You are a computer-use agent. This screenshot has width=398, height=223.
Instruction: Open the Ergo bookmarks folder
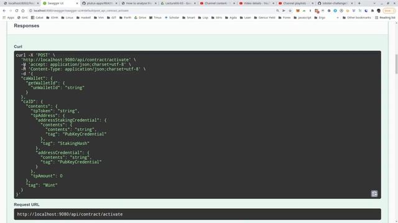(x=320, y=18)
